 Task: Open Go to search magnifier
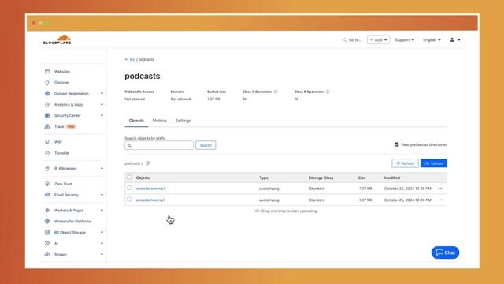tap(345, 40)
